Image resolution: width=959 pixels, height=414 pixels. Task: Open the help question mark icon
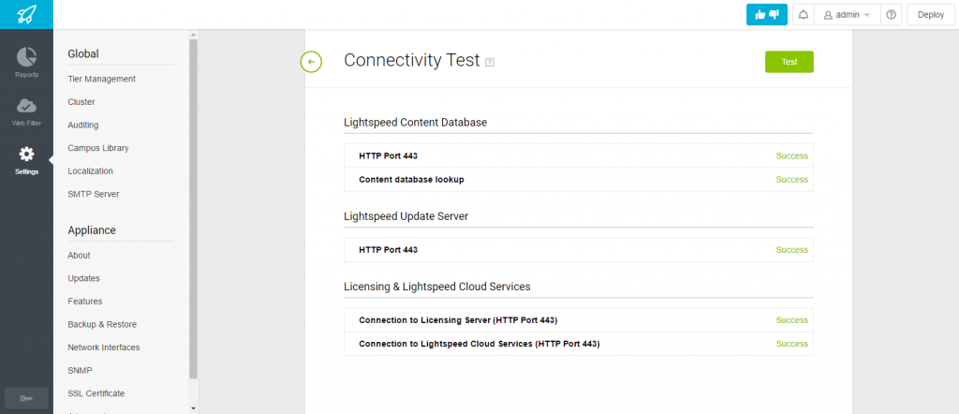[891, 15]
